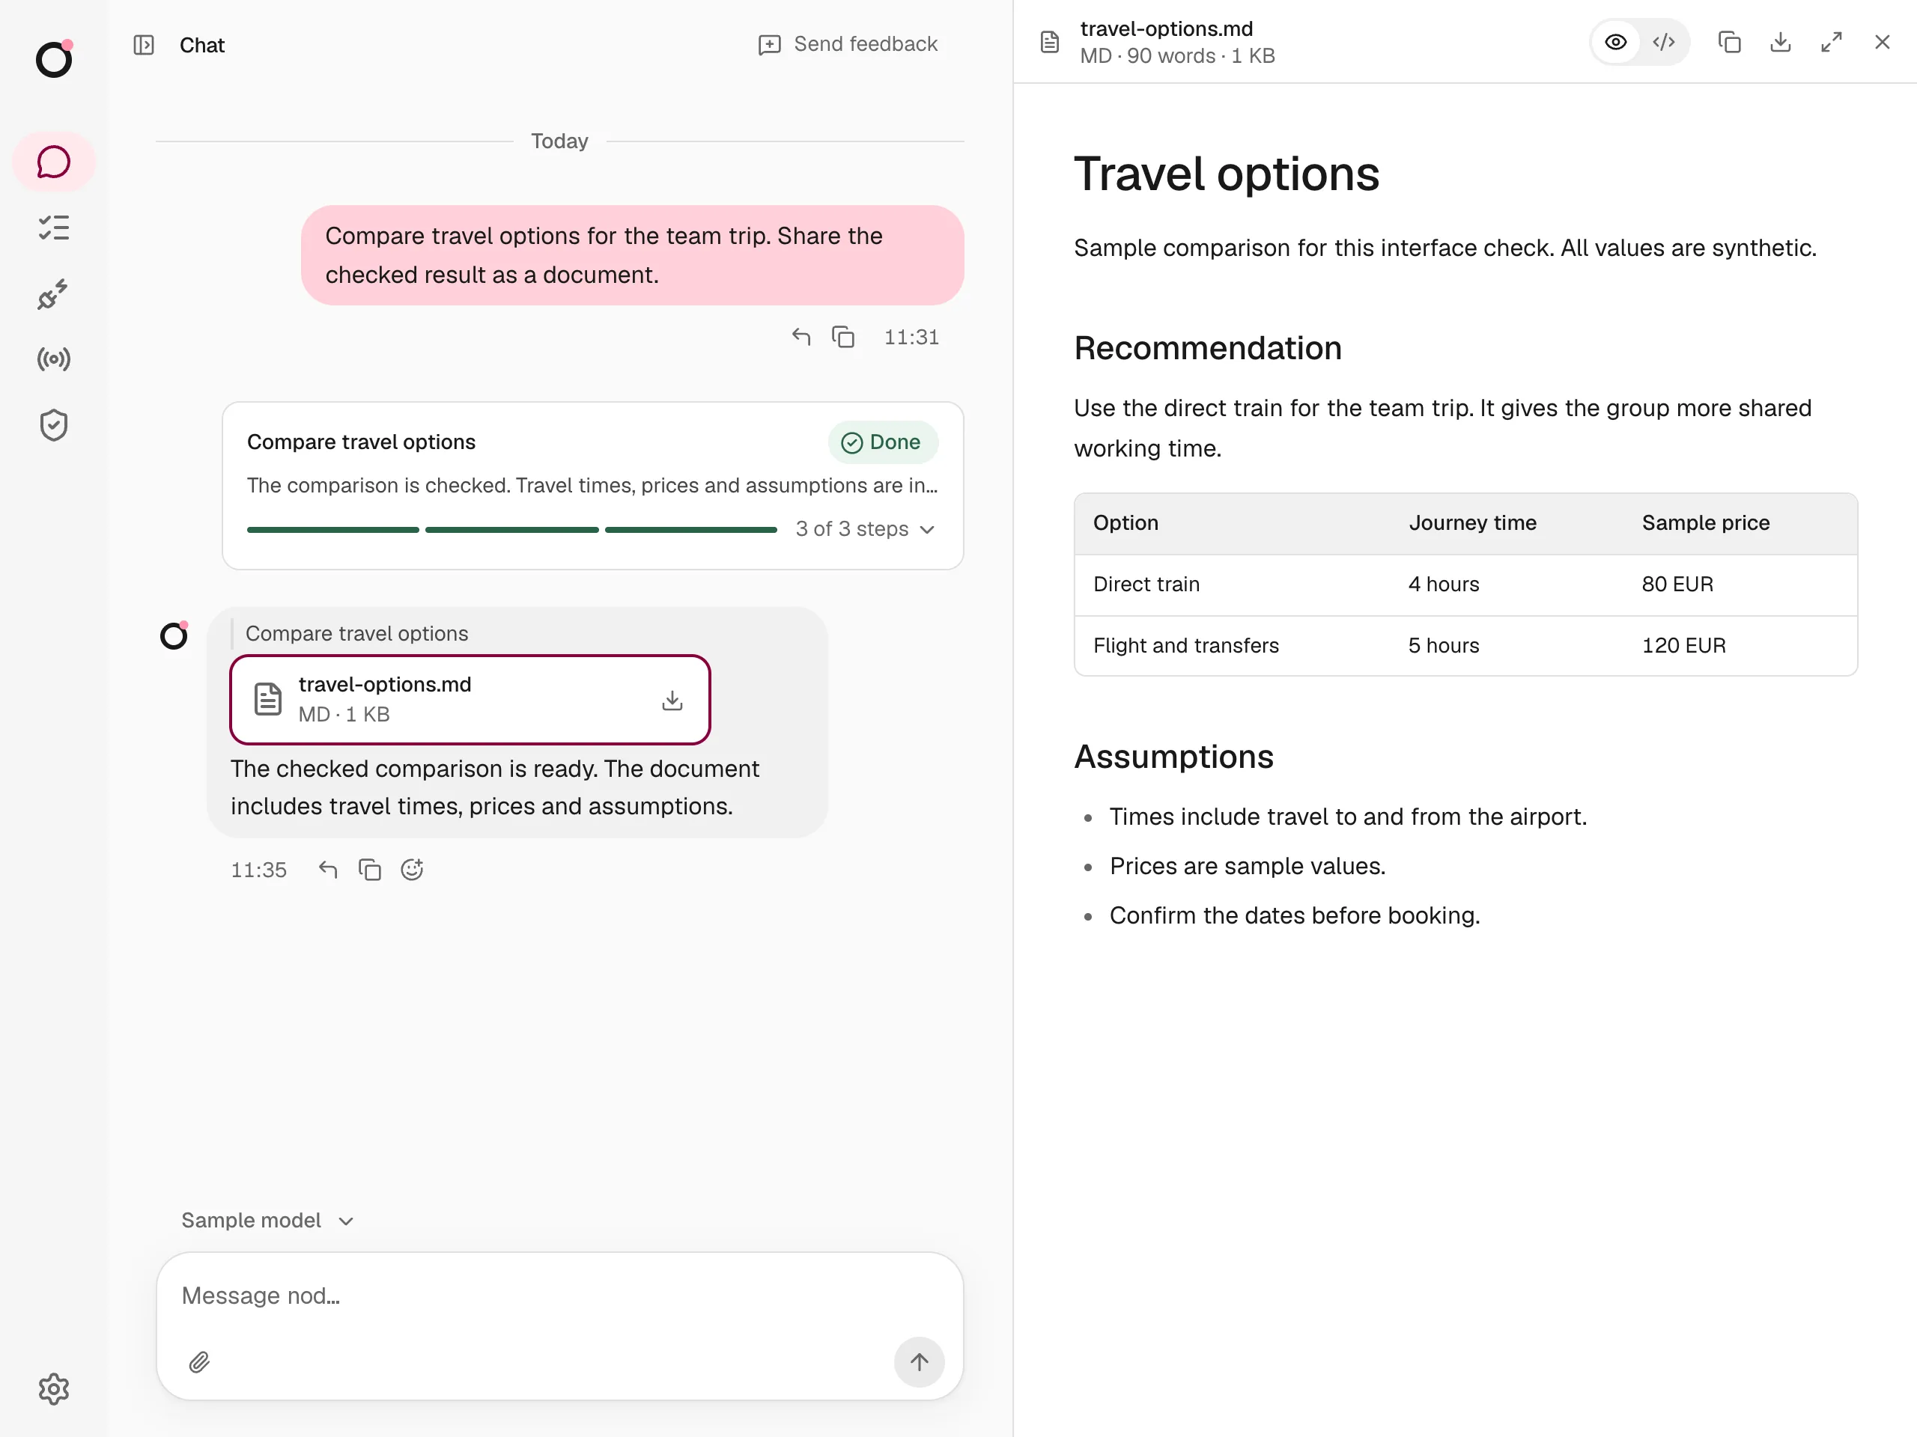Switch to source code view mode

1664,42
